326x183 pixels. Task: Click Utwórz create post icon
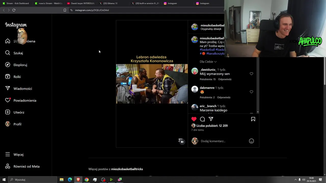click(8, 112)
